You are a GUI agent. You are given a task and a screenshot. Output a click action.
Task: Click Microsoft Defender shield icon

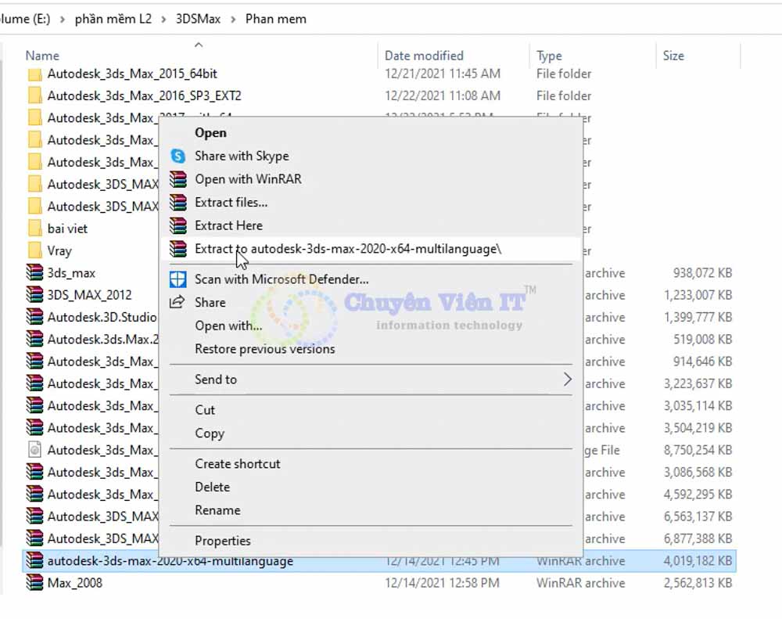pyautogui.click(x=179, y=279)
